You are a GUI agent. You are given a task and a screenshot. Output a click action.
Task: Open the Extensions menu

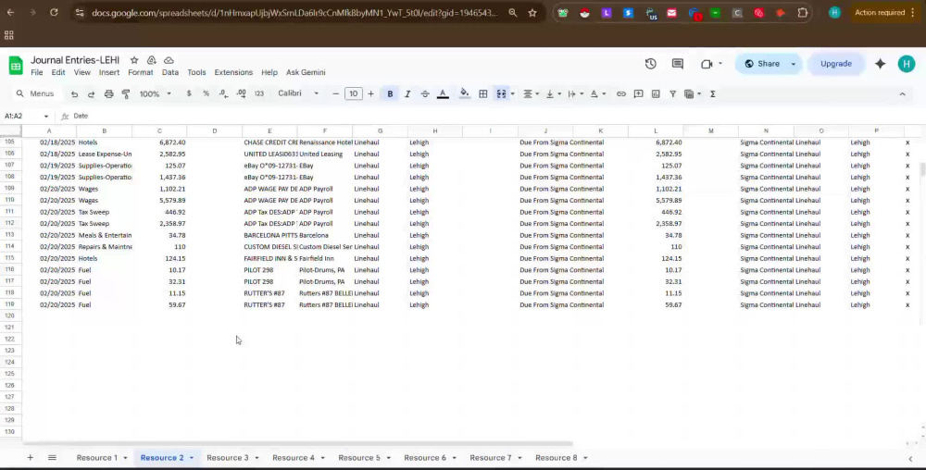(x=233, y=72)
